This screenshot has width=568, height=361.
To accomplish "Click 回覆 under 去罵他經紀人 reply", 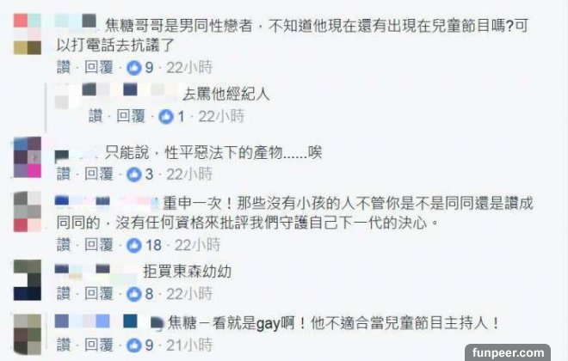I will click(131, 116).
